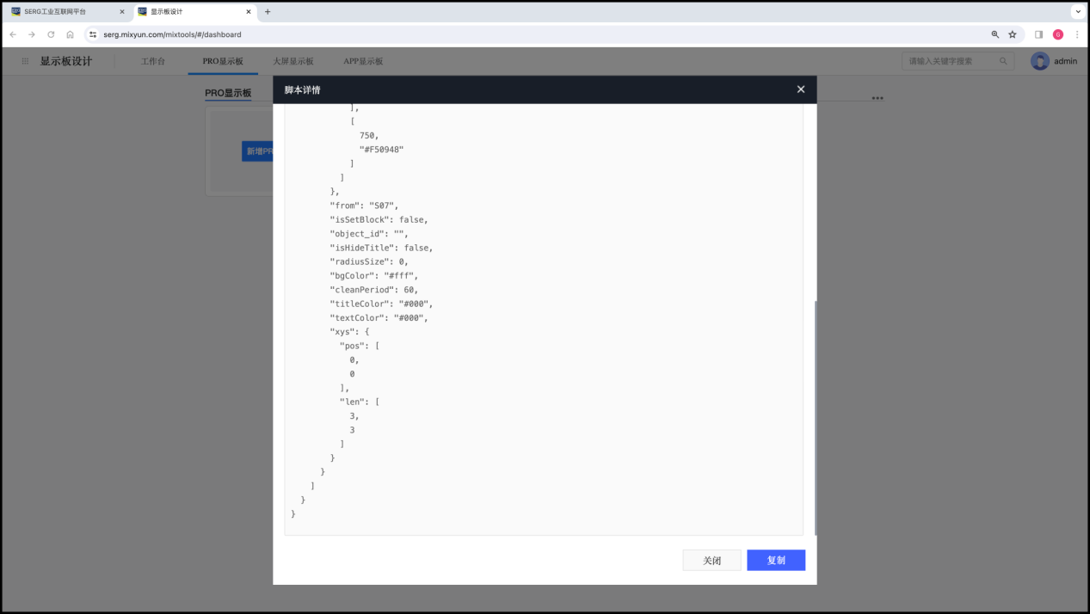Click the script dialog vertical scrollbar

click(x=815, y=417)
